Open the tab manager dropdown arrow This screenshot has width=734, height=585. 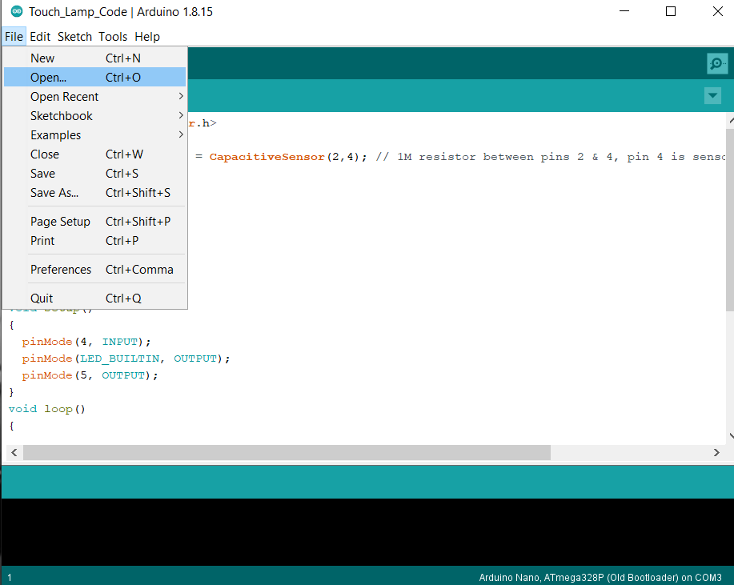pos(712,95)
